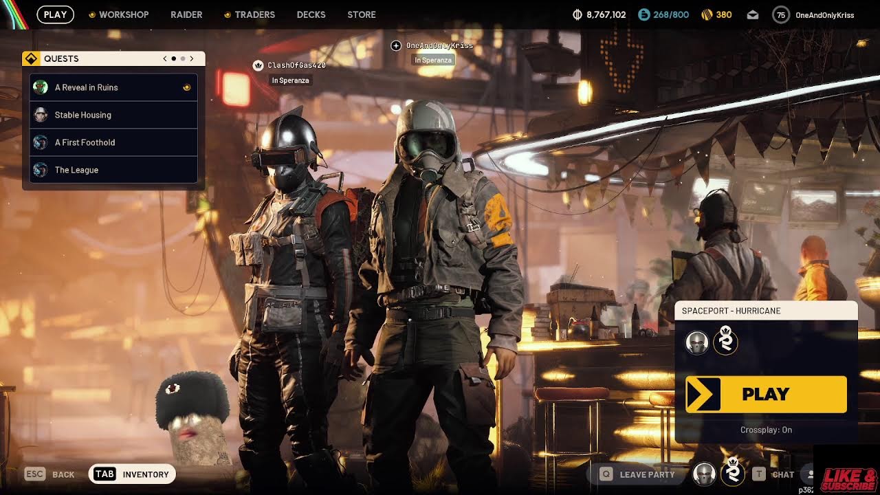Screen dimensions: 880x495
Task: Click the 268/800 Cred counter
Action: [670, 14]
